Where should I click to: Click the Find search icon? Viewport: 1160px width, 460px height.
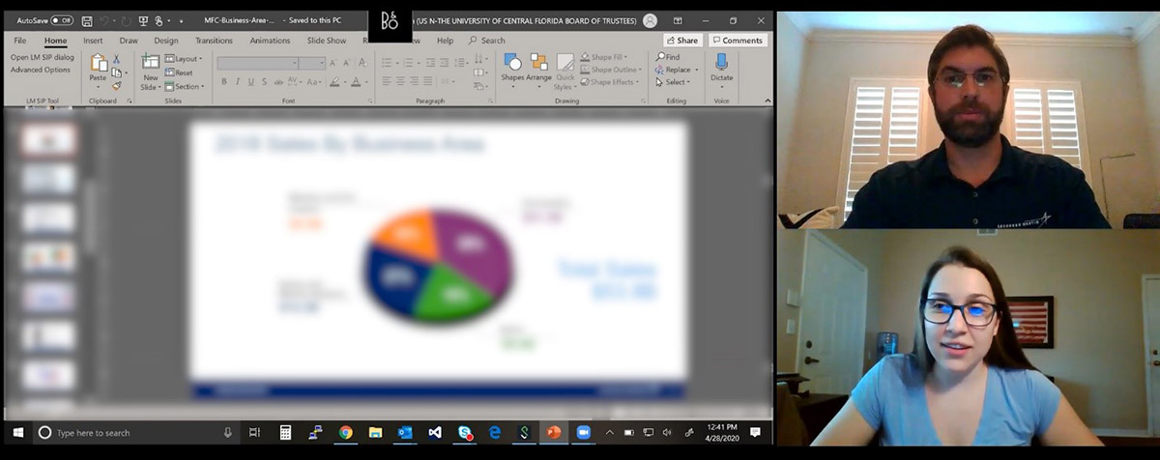click(x=660, y=57)
